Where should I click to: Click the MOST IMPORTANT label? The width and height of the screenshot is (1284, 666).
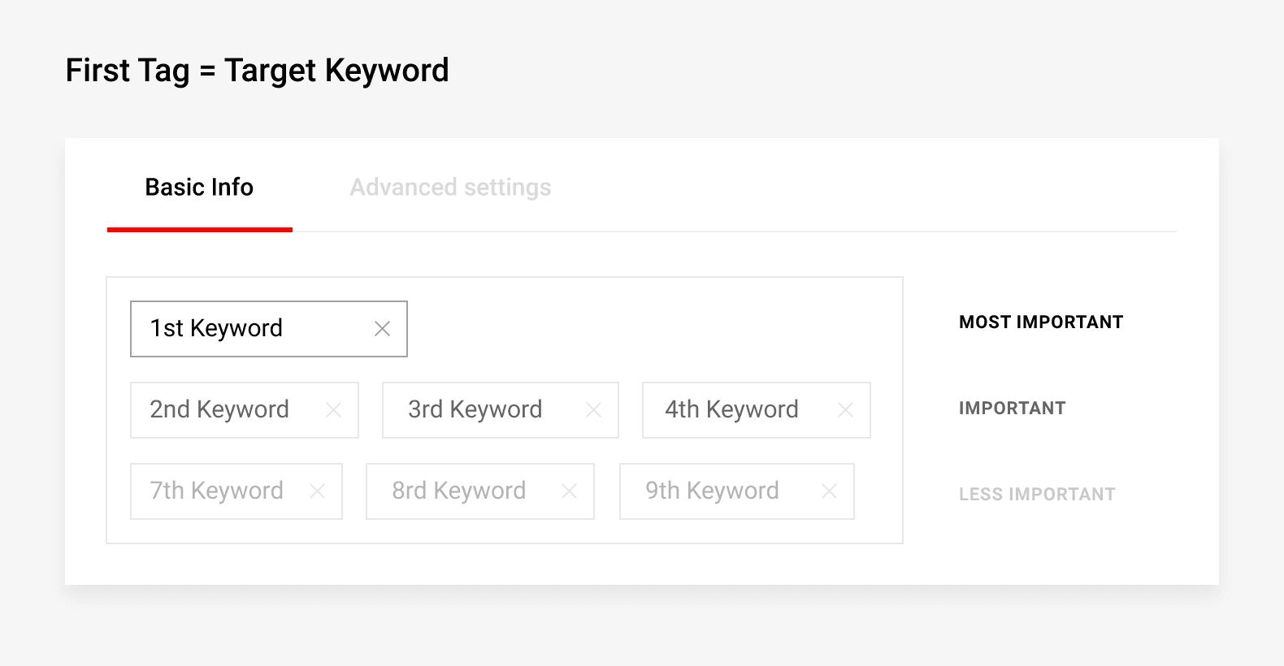(x=1041, y=322)
